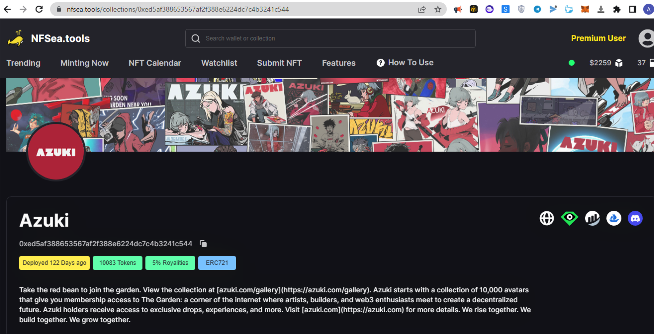Screen dimensions: 654x334
Task: Focus the wallet or collection search field
Action: click(330, 38)
